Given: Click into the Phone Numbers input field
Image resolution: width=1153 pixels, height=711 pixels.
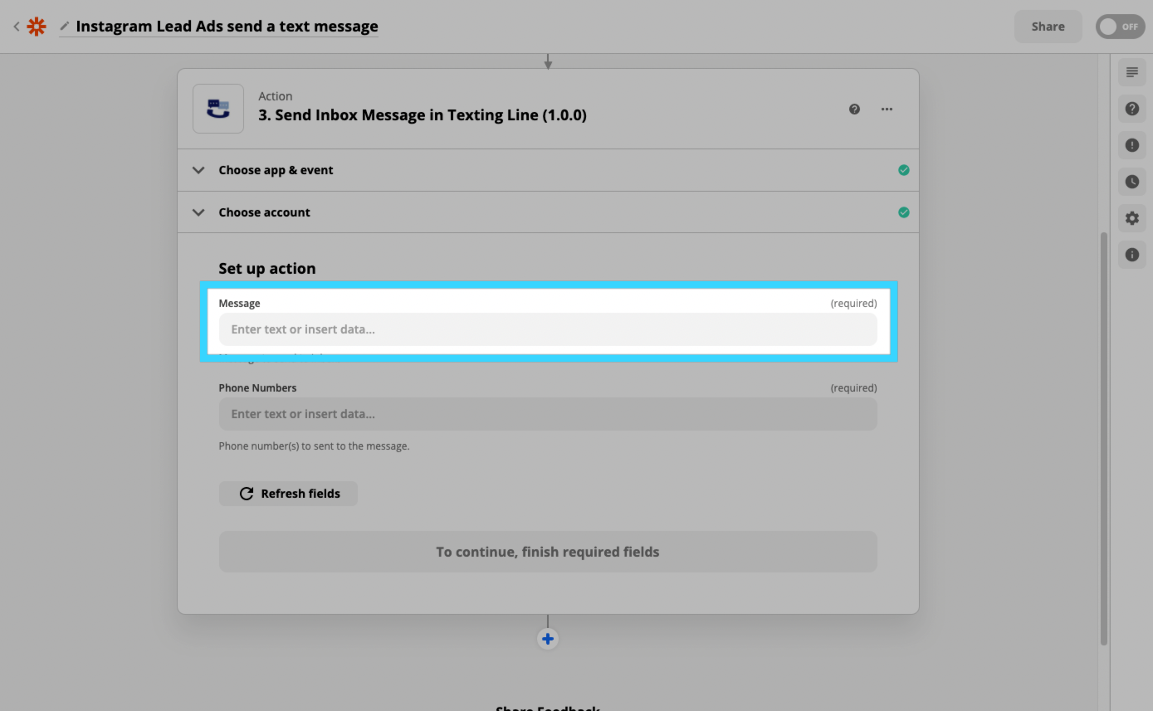Looking at the screenshot, I should (x=548, y=414).
